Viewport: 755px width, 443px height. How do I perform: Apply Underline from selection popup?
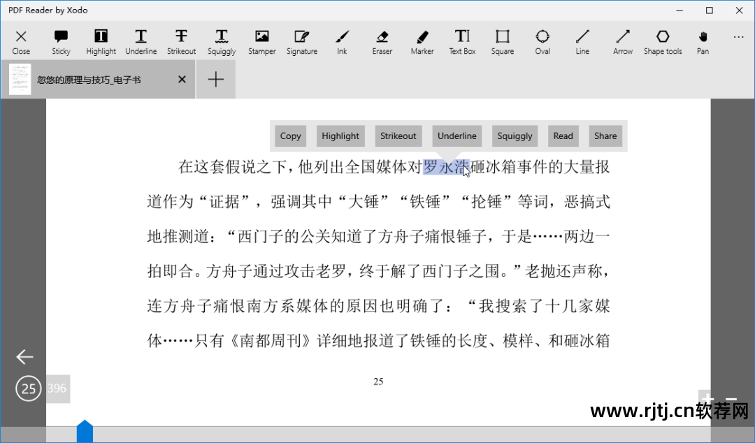457,136
